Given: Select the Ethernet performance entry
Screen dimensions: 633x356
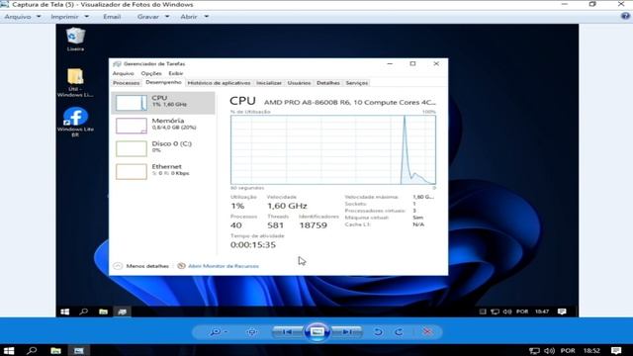Looking at the screenshot, I should (163, 171).
